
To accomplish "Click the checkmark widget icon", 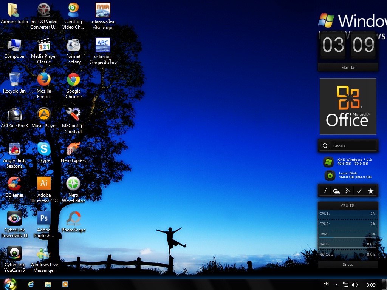I will tap(359, 191).
